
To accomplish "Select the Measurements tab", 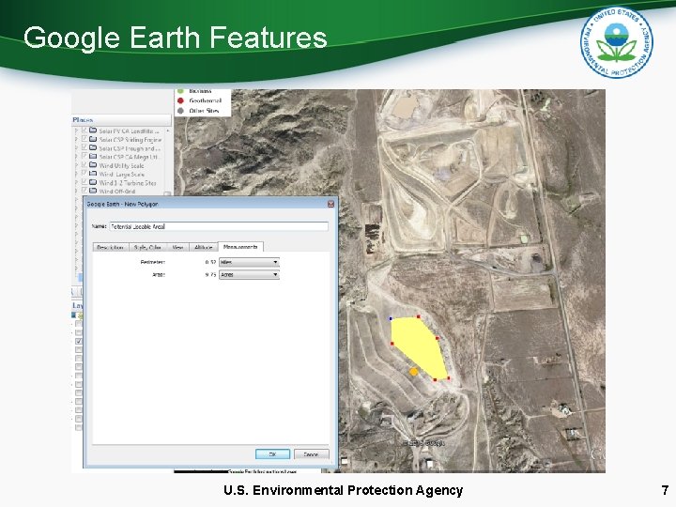I will tap(240, 247).
